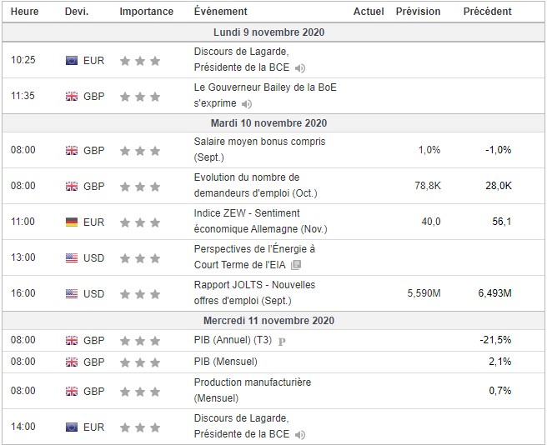
Task: Click speaker icon for Wednesday's Lagarde speech
Action: coord(300,434)
